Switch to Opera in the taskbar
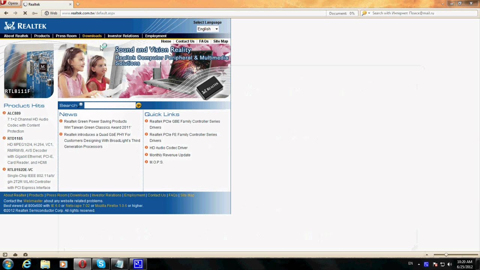 (82, 264)
